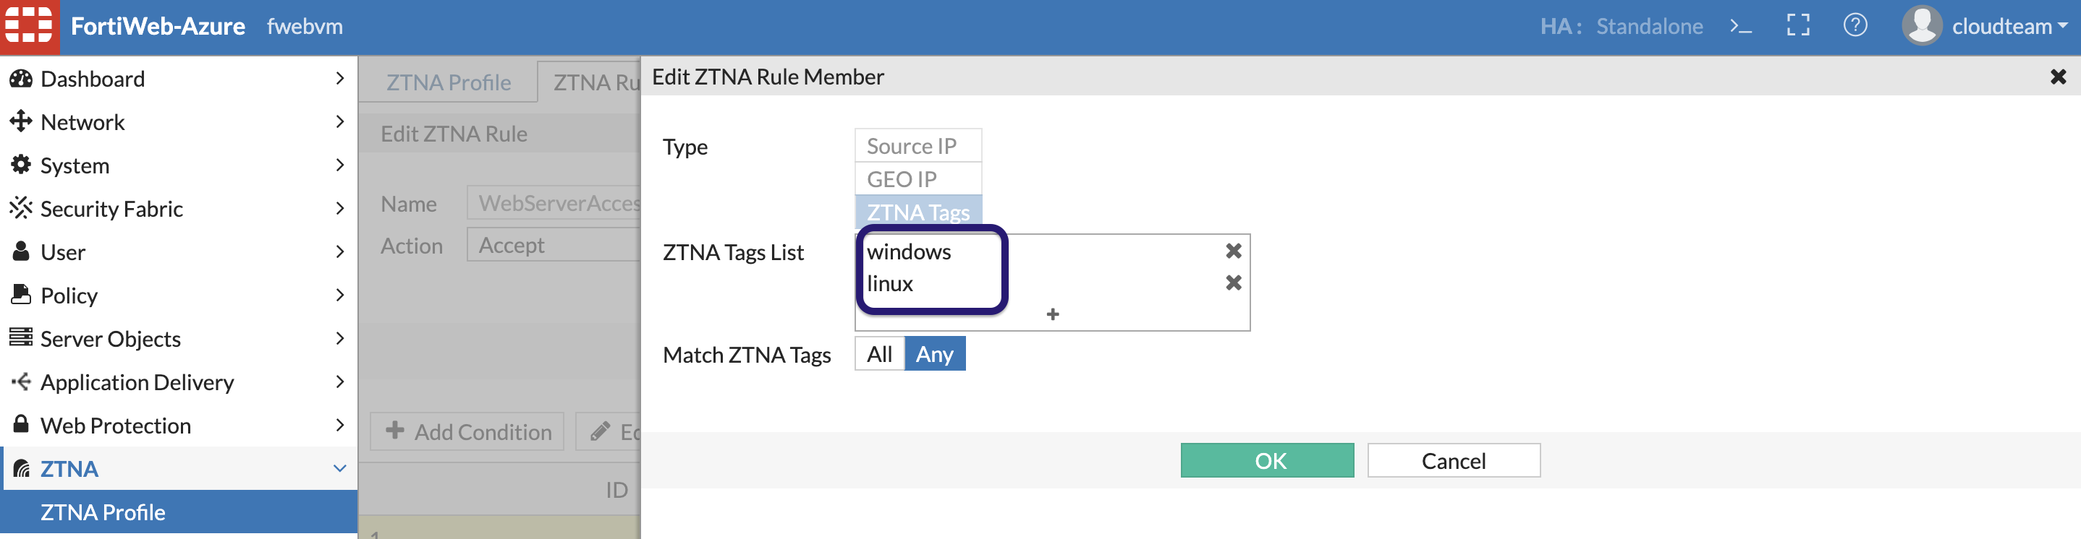Viewport: 2081px width, 539px height.
Task: Open the CLI console icon
Action: [1741, 27]
